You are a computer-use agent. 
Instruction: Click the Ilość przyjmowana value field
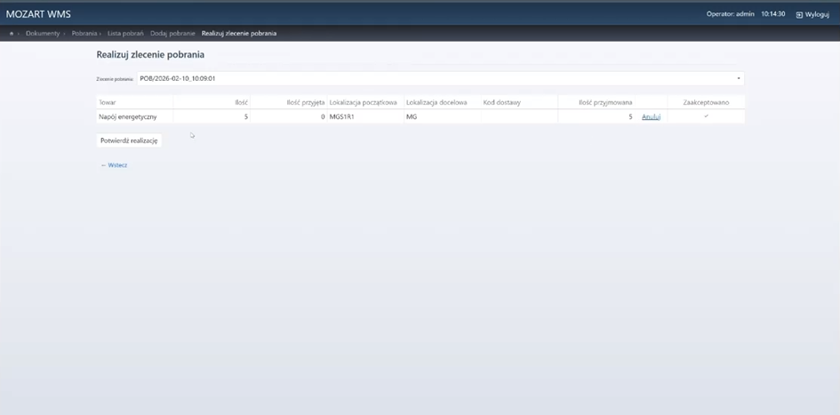point(596,117)
